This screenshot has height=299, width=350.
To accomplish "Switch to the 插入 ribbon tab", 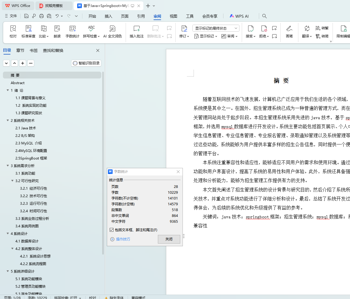I will [x=109, y=16].
